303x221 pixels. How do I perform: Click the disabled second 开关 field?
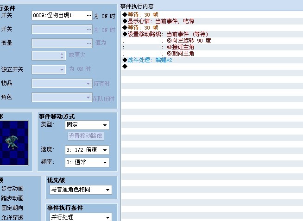pos(62,29)
